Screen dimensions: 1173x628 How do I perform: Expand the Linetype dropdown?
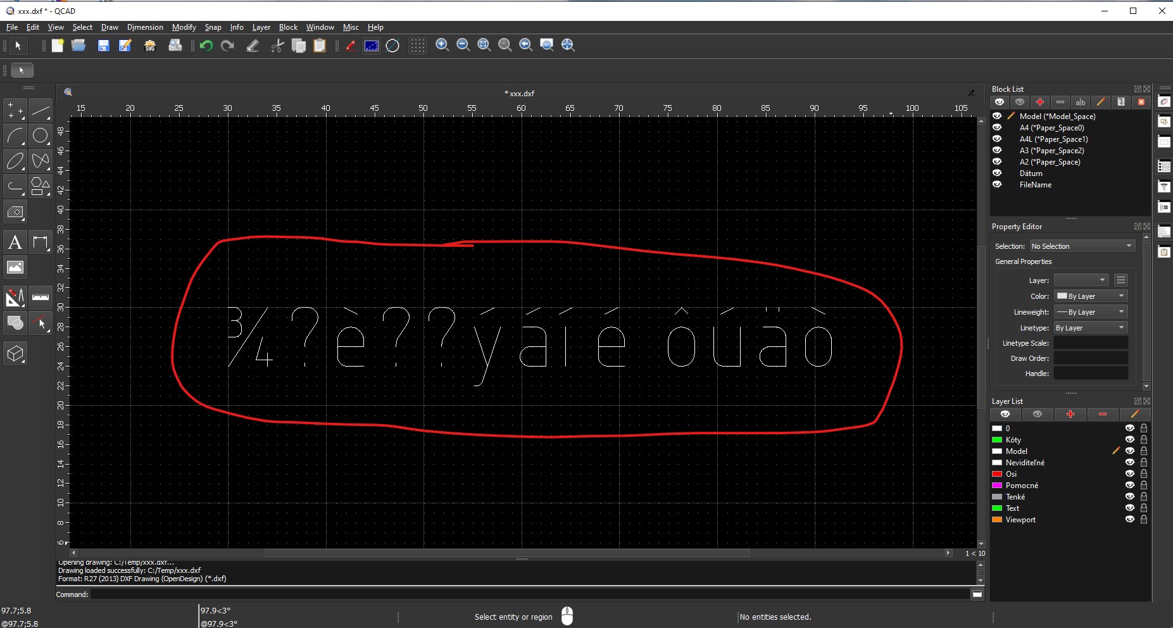[1090, 328]
